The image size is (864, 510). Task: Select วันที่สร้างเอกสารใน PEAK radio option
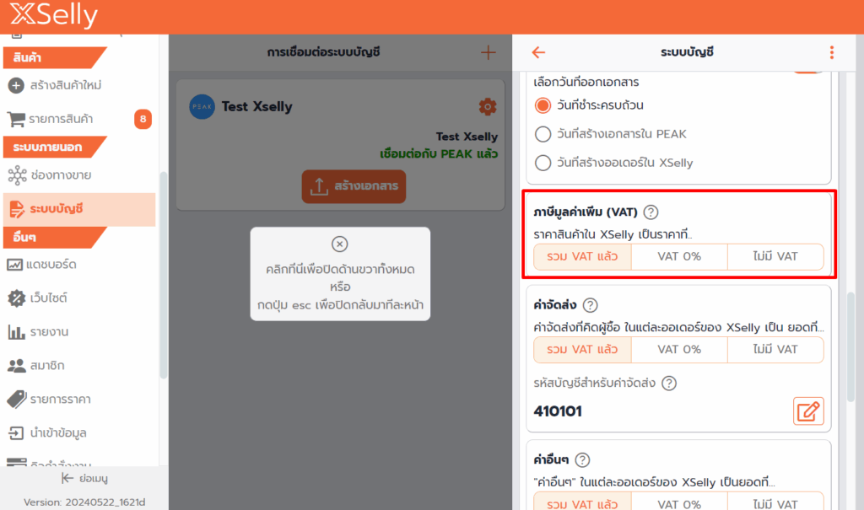tap(543, 134)
